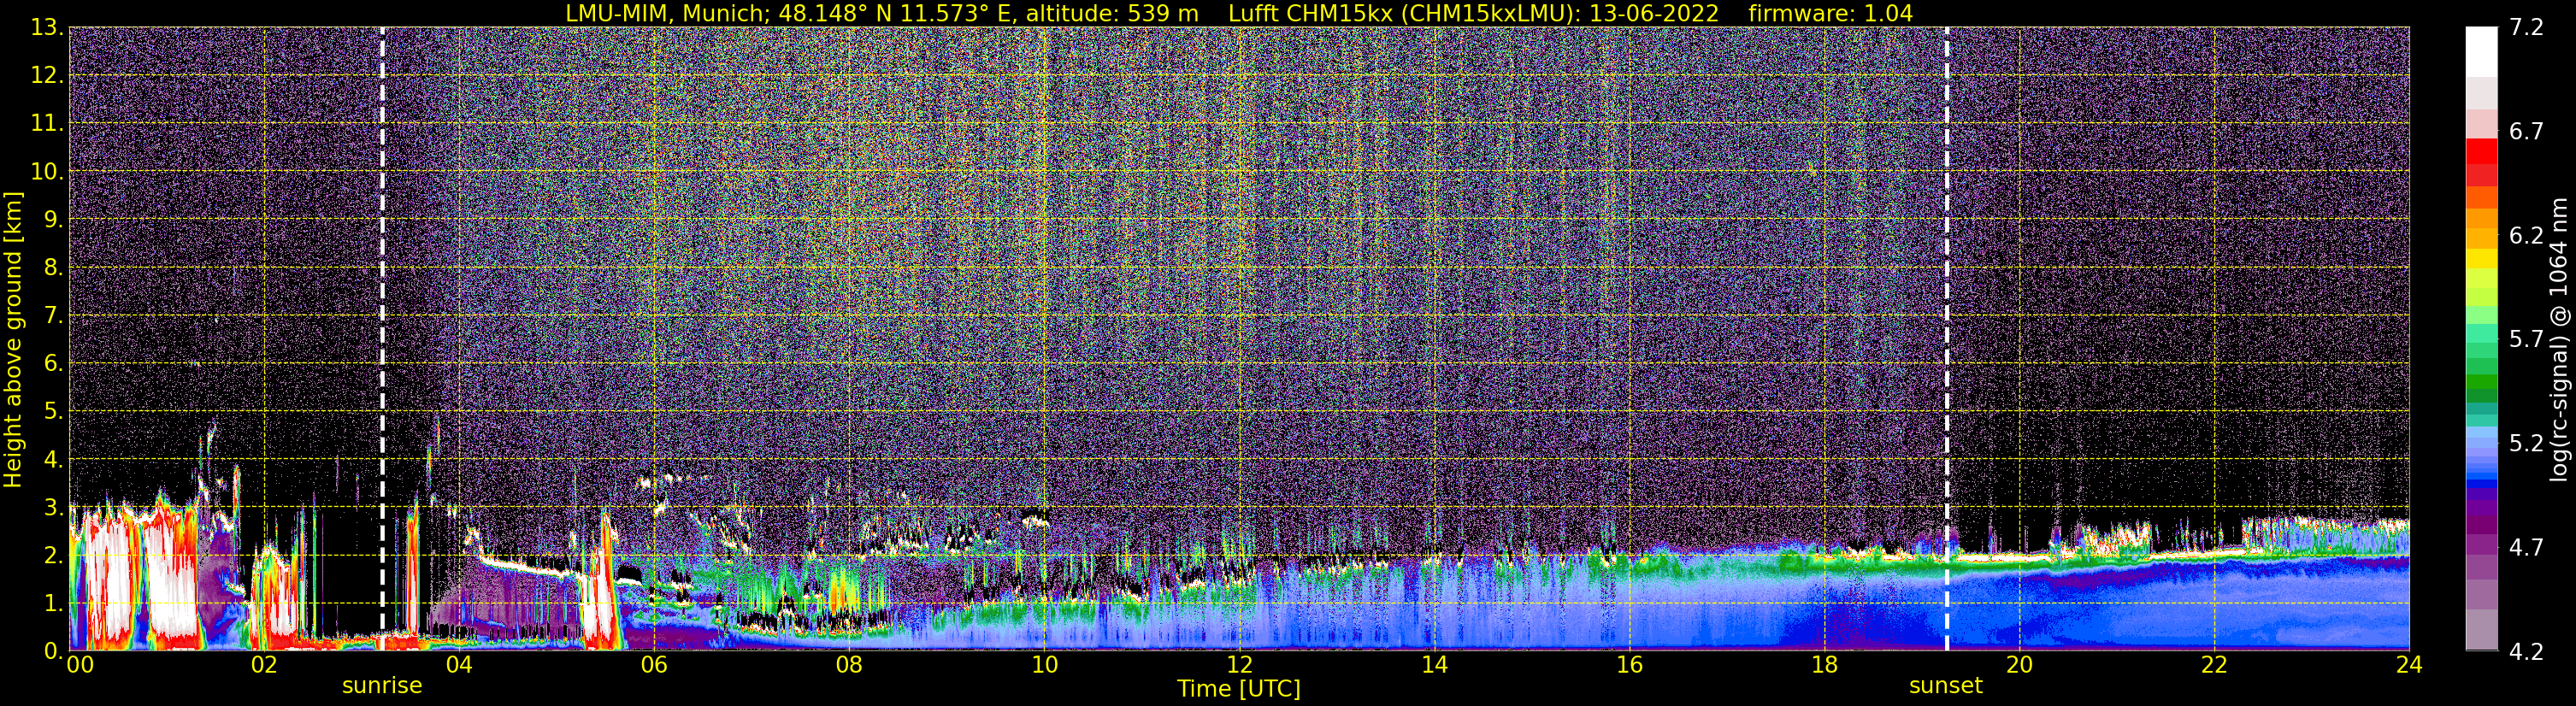Click the height tick label 10
The image size is (2576, 706).
click(x=46, y=172)
